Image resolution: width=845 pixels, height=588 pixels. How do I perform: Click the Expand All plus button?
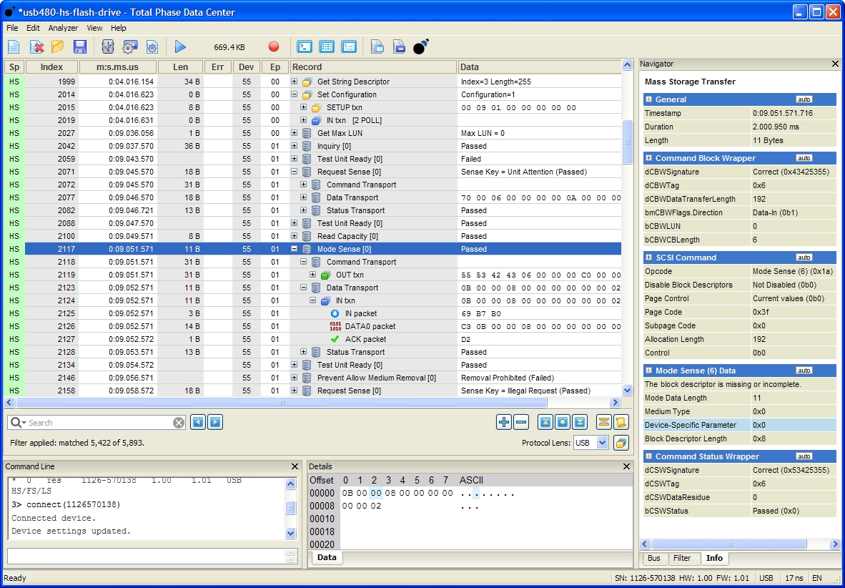pyautogui.click(x=503, y=422)
